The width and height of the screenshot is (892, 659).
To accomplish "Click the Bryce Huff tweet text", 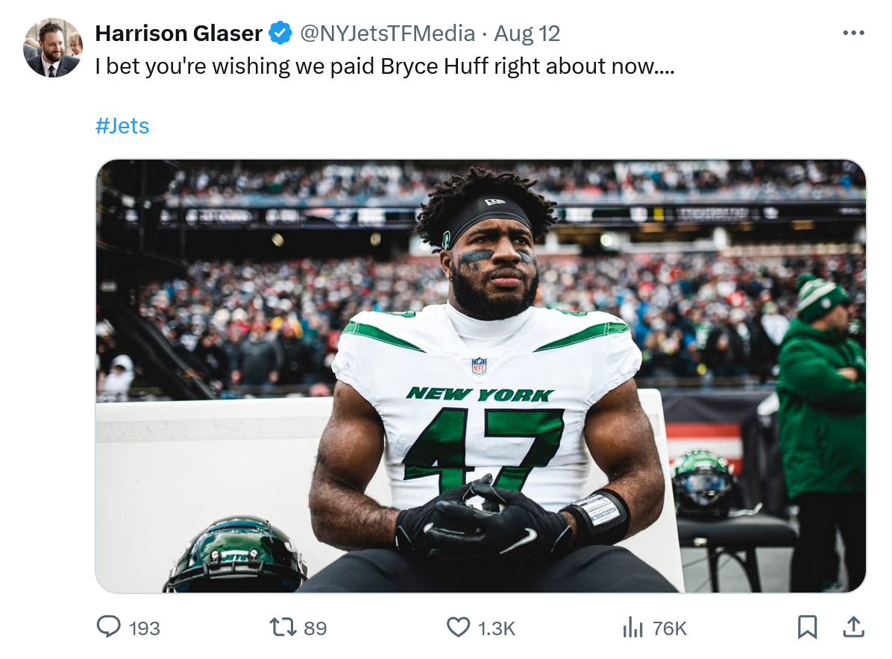I will (385, 66).
